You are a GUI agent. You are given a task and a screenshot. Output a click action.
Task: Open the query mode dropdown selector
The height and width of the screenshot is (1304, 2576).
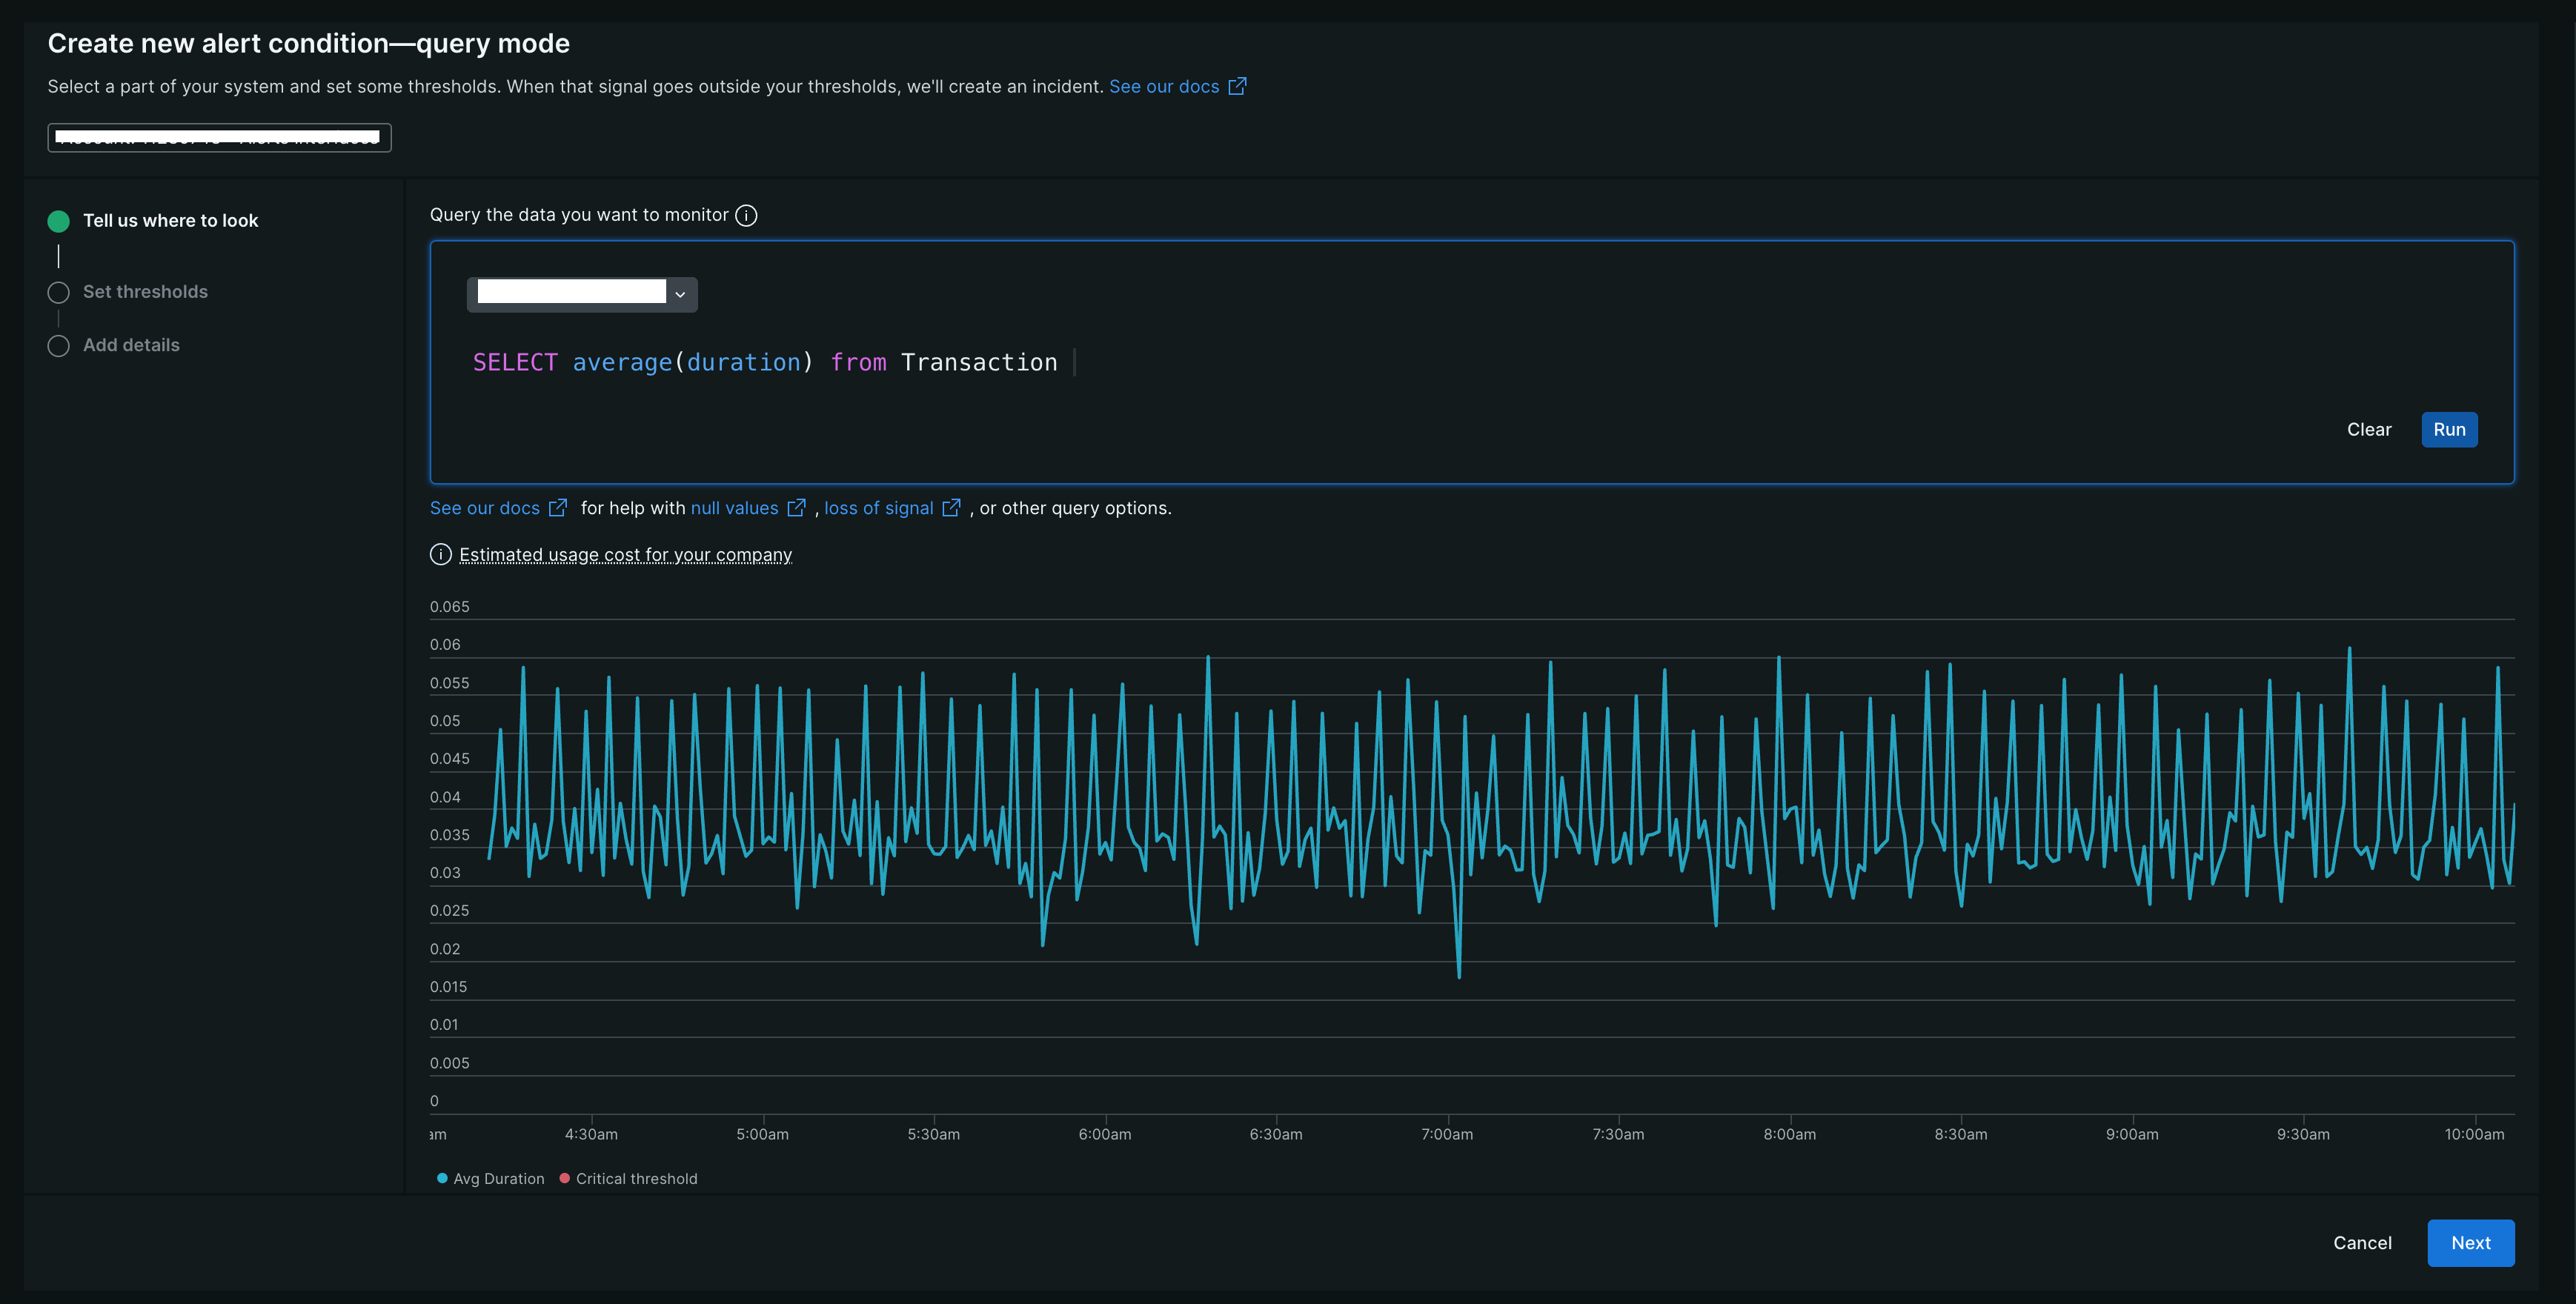[580, 293]
